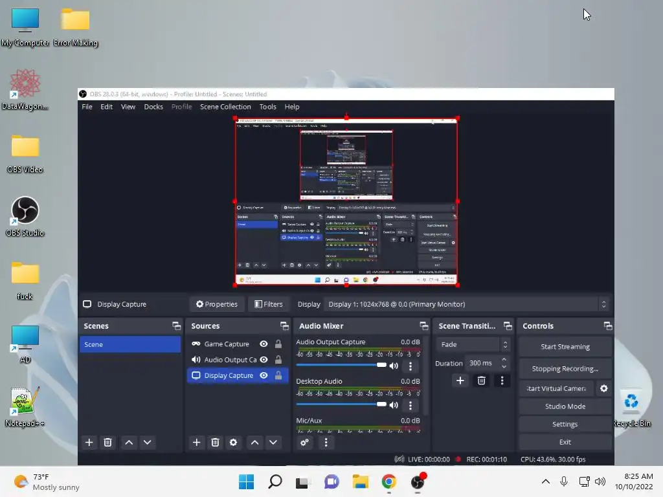
Task: Hide the Display Capture source eye
Action: (x=264, y=375)
